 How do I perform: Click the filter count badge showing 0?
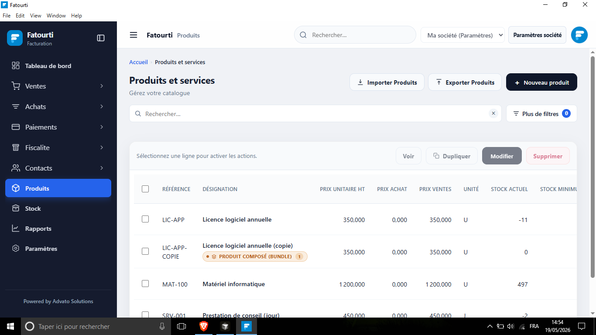click(x=566, y=113)
